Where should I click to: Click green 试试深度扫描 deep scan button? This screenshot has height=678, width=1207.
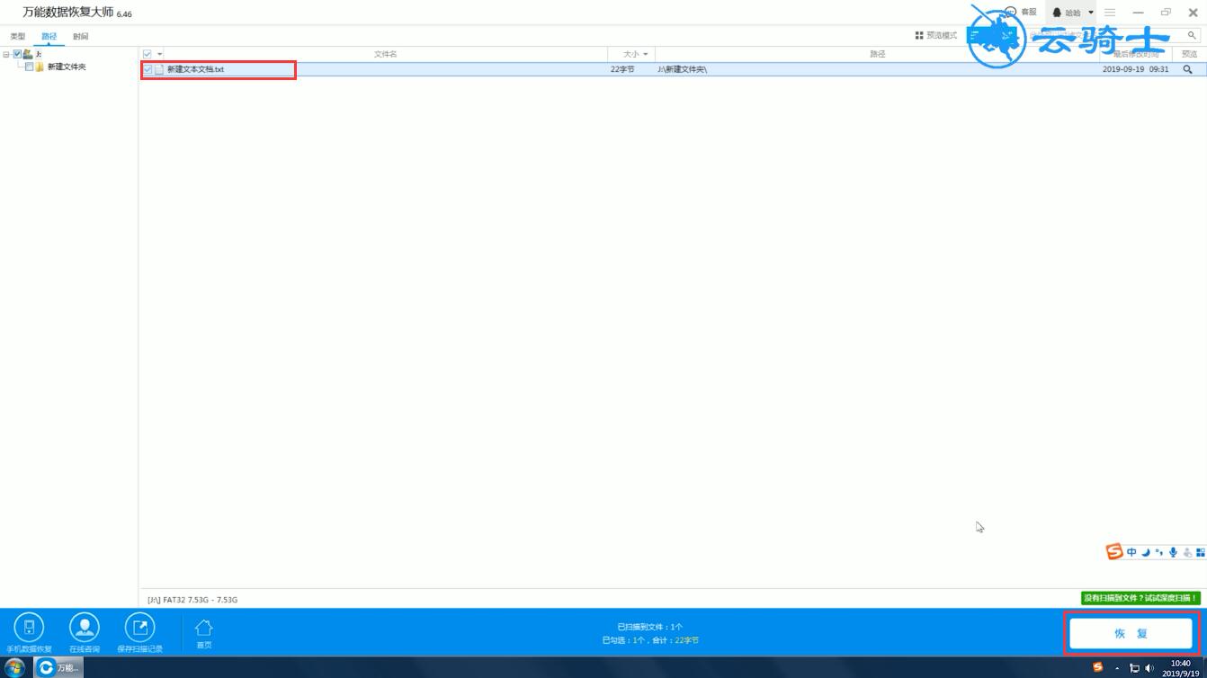coord(1140,598)
